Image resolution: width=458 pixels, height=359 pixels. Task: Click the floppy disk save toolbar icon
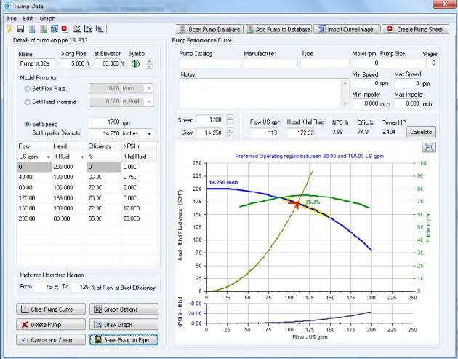click(x=21, y=29)
